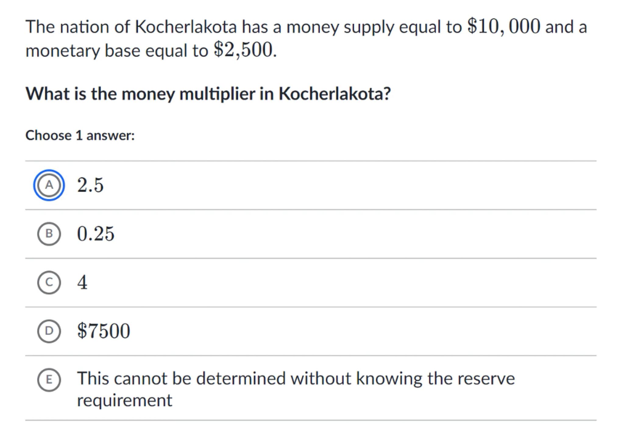Click "Kocherlakota?" in the bold question
Image resolution: width=624 pixels, height=436 pixels.
(334, 94)
